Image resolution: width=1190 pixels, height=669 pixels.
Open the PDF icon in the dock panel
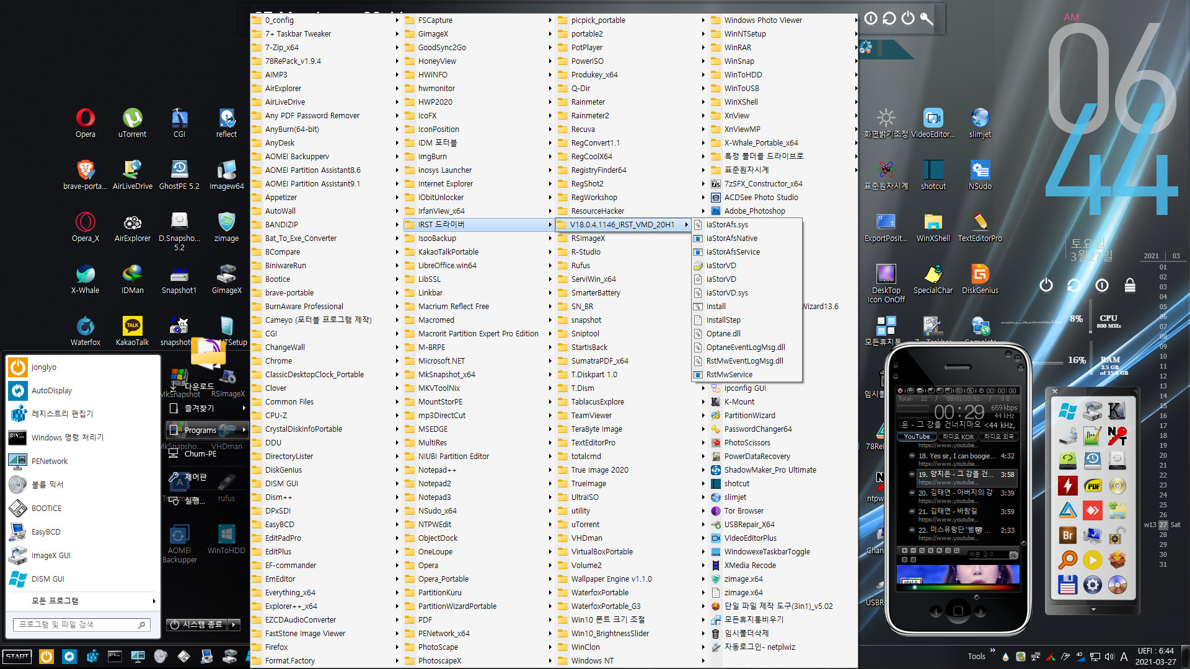point(1092,486)
